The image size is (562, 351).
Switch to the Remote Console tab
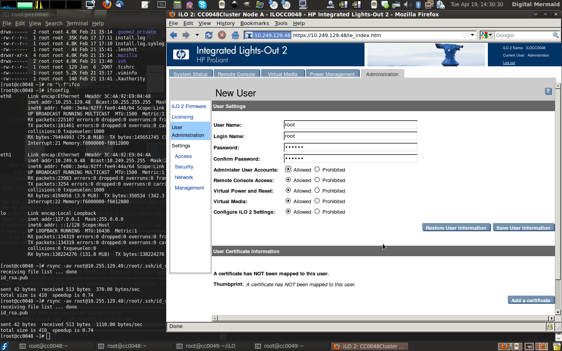click(237, 74)
